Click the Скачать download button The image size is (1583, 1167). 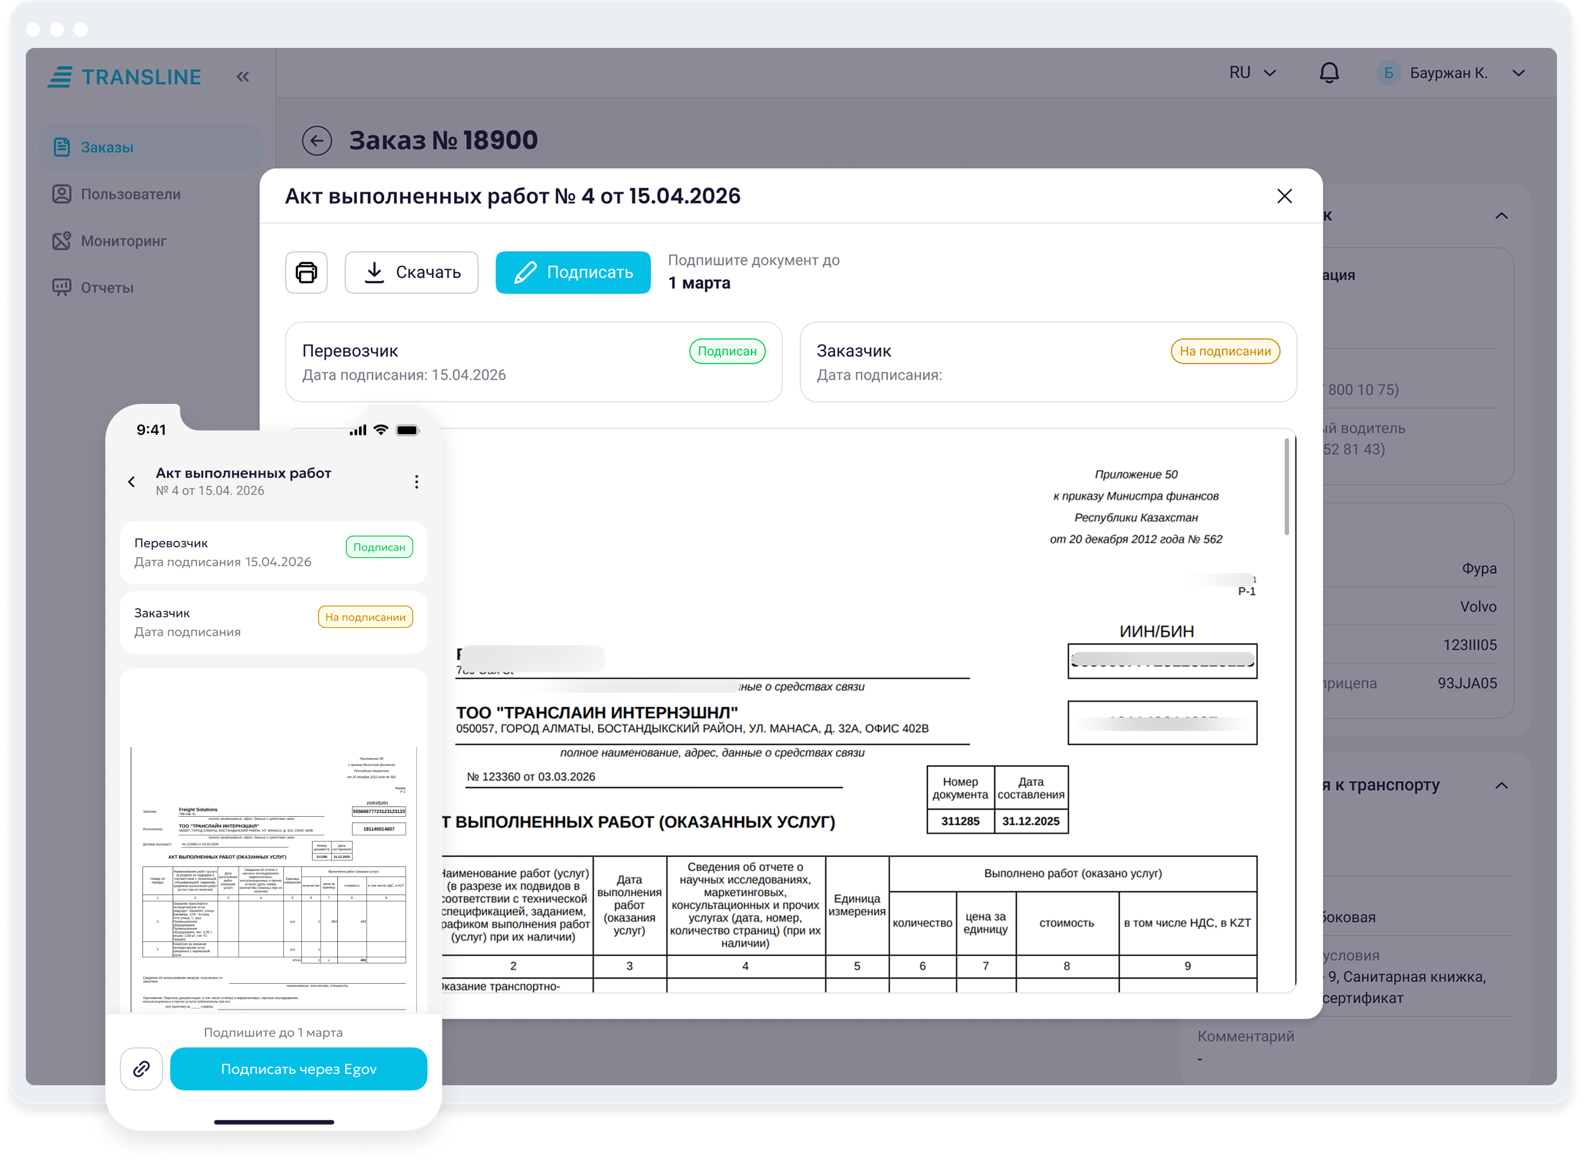point(411,272)
